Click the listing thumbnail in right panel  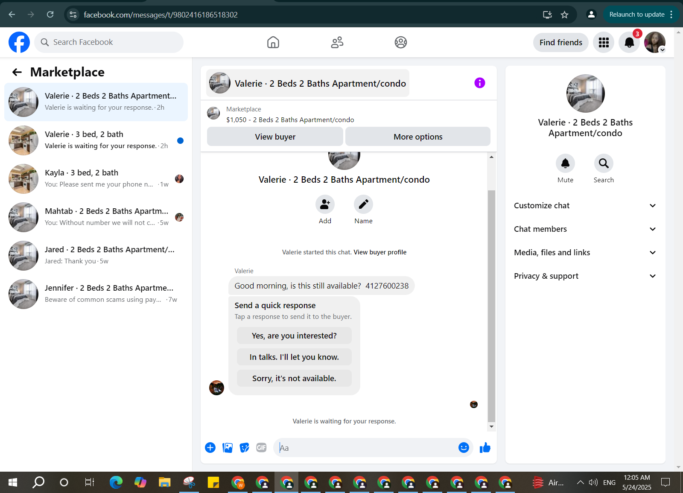(585, 93)
